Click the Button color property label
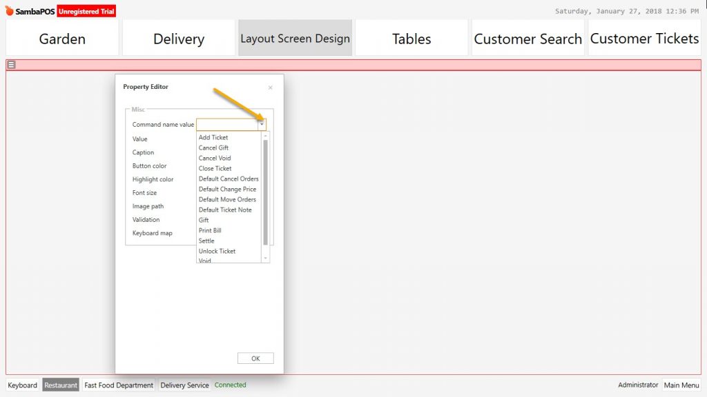Viewport: 707px width, 397px height. [149, 165]
